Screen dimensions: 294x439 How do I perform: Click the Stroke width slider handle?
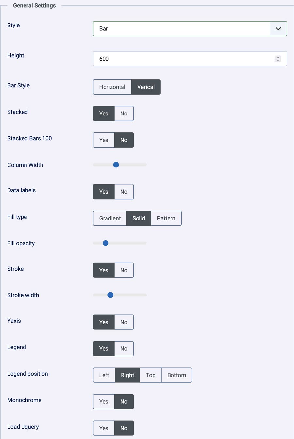click(x=110, y=295)
